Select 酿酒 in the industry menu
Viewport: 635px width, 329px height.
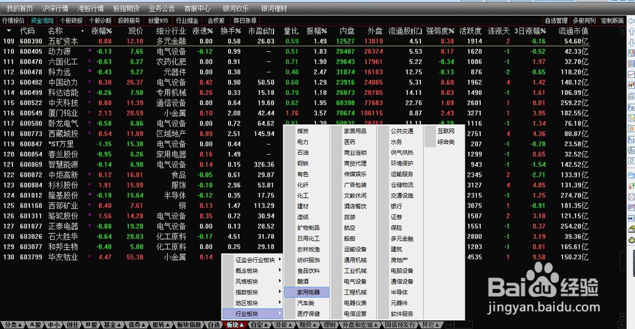(x=303, y=281)
